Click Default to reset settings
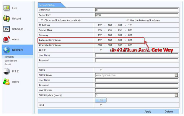184x116 pixels. click(169, 112)
